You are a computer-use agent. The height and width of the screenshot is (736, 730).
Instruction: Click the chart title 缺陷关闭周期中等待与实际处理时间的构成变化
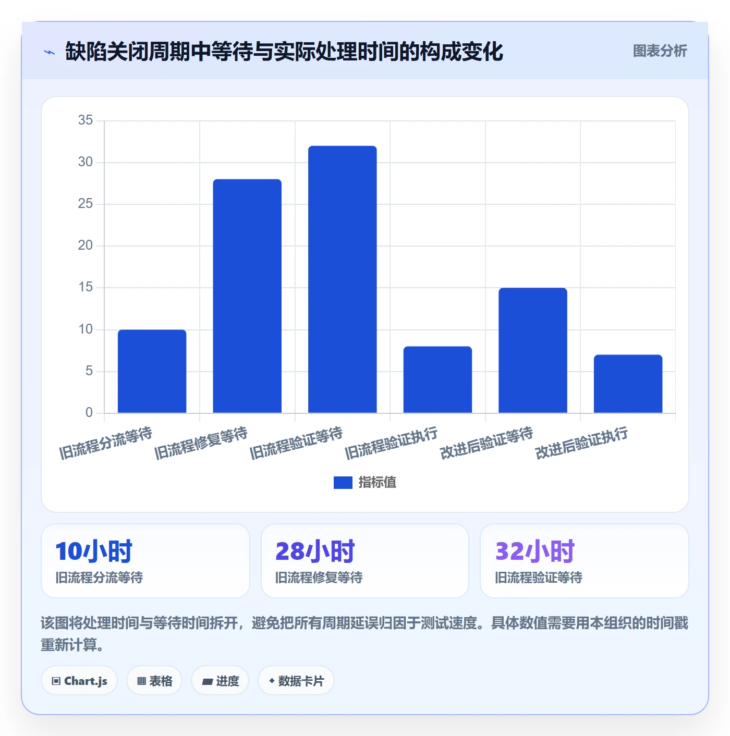click(284, 52)
